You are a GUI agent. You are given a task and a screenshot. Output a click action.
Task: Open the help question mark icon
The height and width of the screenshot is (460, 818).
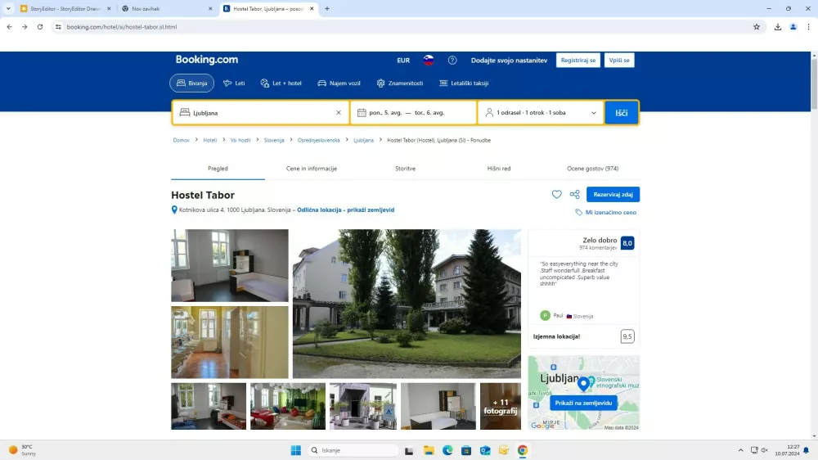coord(452,61)
